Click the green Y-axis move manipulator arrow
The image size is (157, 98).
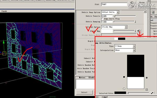4,42
